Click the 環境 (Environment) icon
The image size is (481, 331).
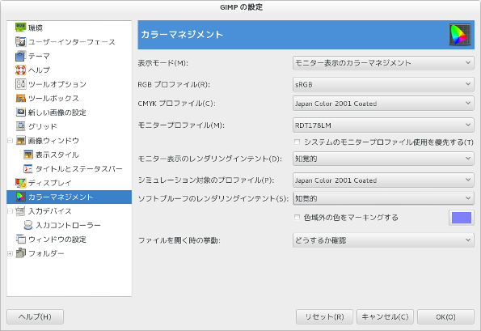[x=20, y=28]
